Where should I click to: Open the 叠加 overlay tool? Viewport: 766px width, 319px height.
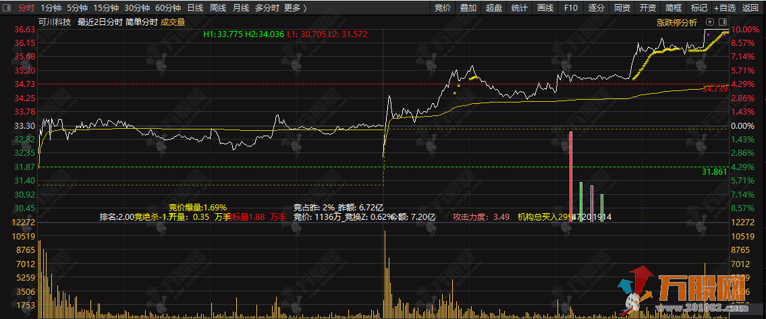pos(468,8)
